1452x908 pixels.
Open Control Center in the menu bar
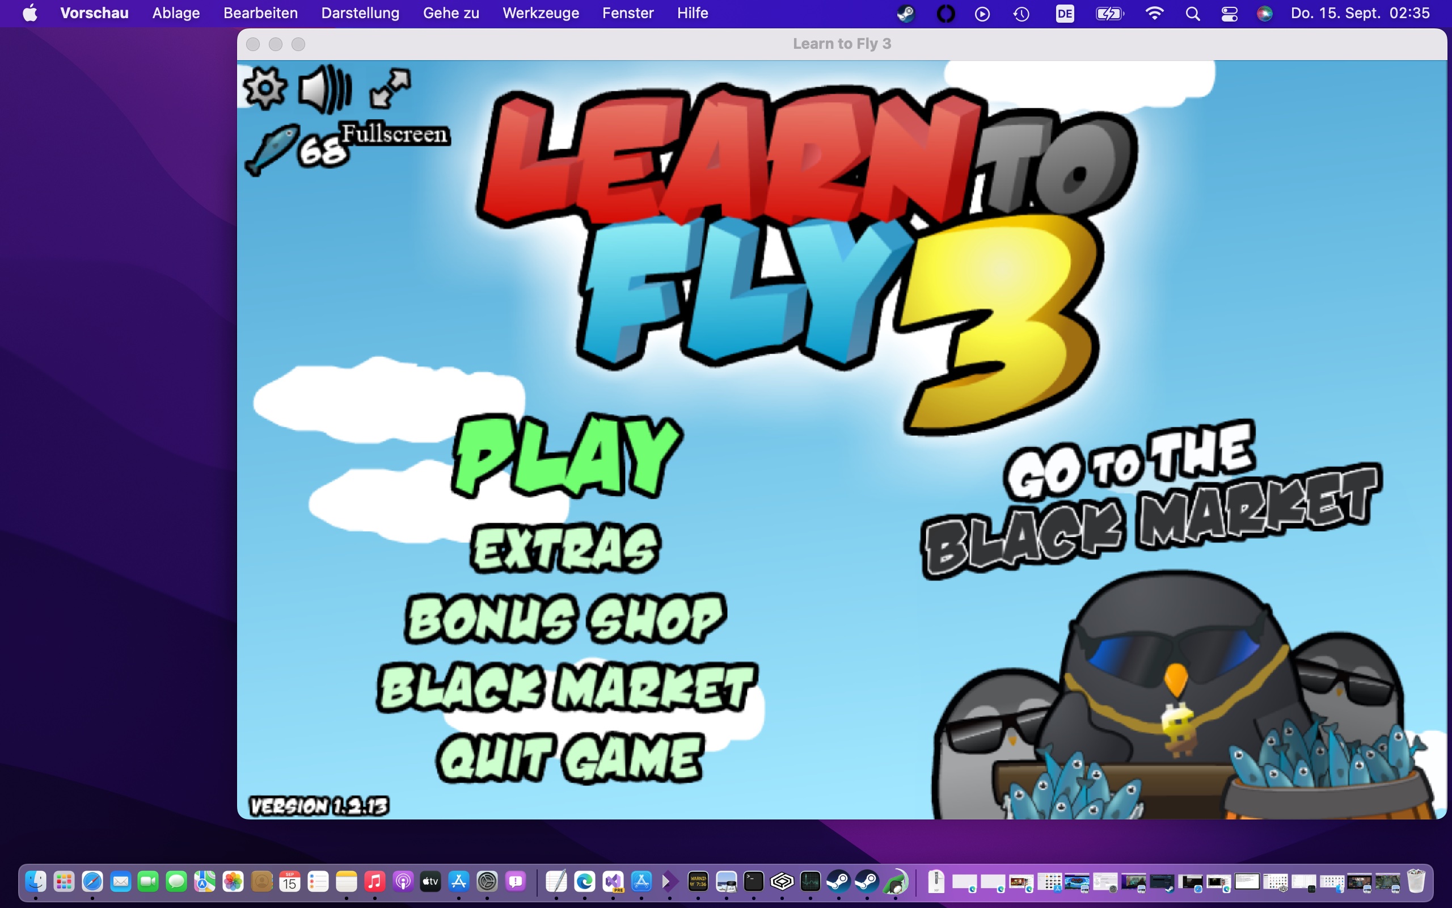tap(1229, 13)
